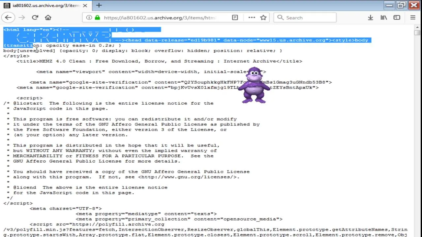Click the vertical scrollbar thumb
This screenshot has height=237, width=422.
417,33
